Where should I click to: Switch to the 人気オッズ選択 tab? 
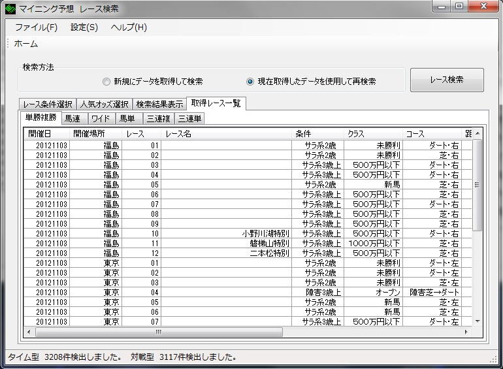[105, 104]
